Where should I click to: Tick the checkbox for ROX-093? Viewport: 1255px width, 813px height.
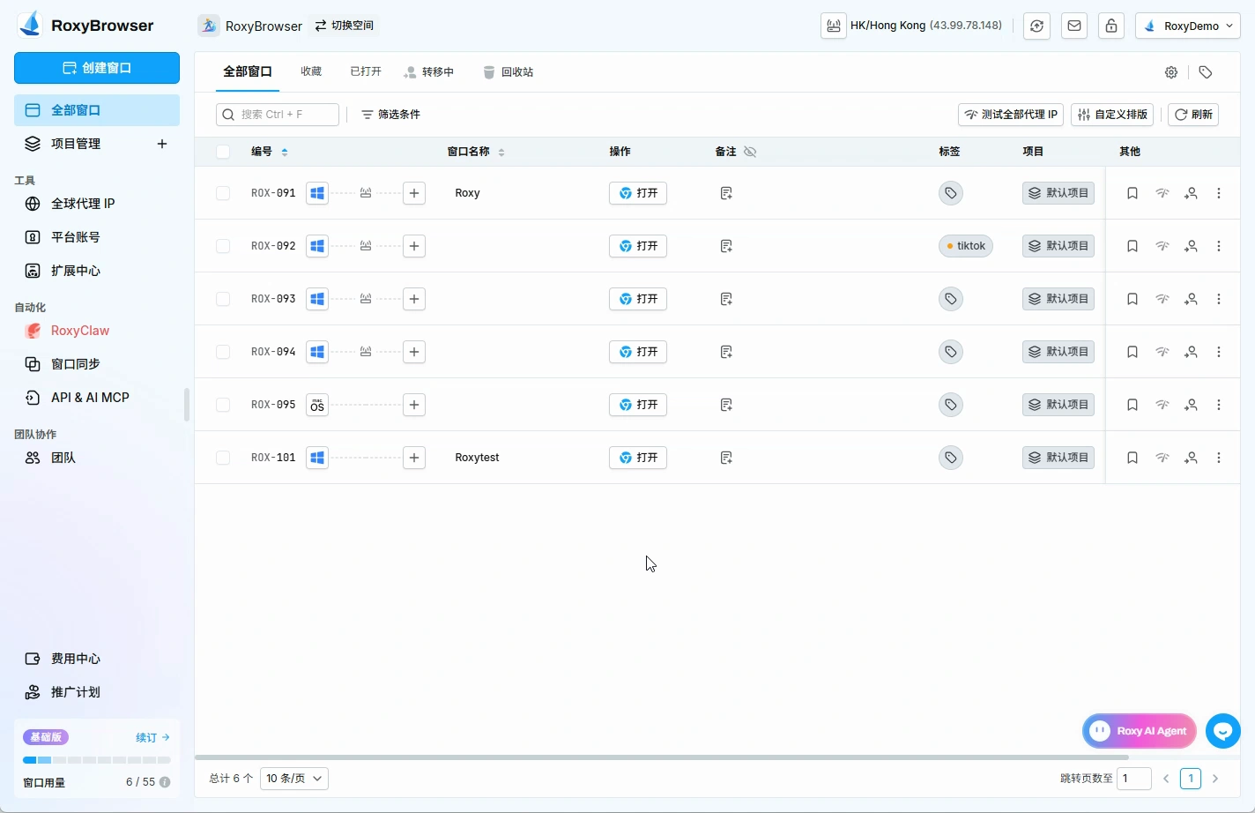(x=223, y=299)
